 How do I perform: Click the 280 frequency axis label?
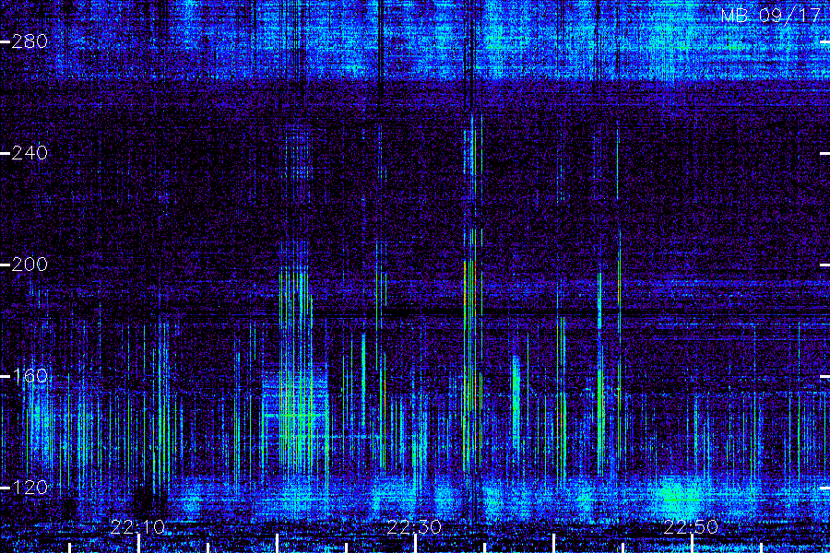(x=30, y=41)
